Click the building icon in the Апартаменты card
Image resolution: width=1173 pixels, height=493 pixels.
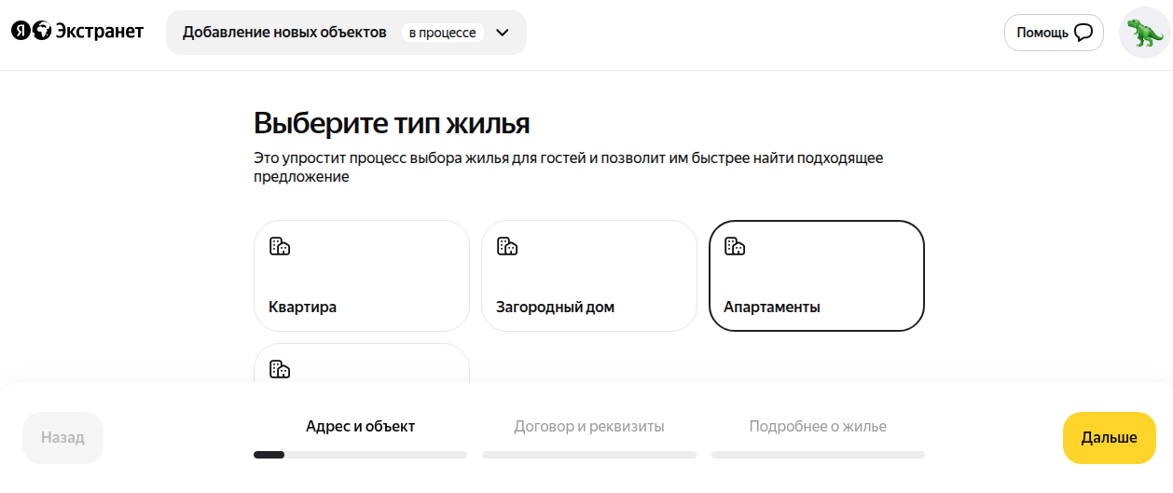(x=735, y=246)
